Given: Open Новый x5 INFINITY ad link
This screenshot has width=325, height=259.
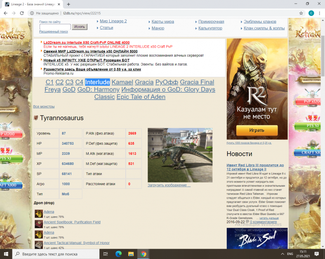Looking at the screenshot, I should 86,60.
